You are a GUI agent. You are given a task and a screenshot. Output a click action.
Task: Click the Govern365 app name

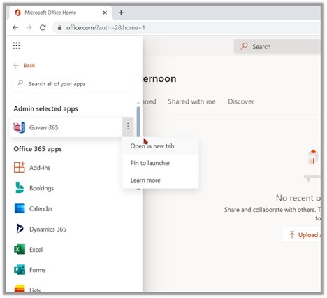click(x=43, y=127)
